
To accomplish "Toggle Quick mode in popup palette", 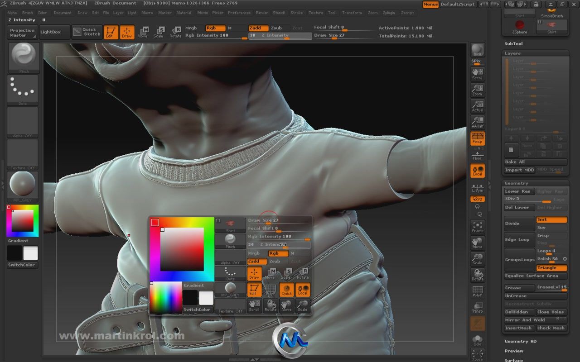I will point(286,290).
